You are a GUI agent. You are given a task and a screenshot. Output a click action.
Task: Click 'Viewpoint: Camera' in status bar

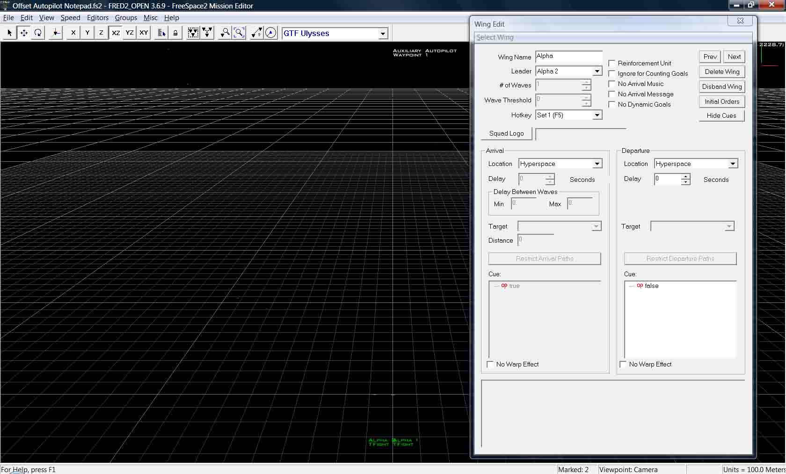[628, 469]
